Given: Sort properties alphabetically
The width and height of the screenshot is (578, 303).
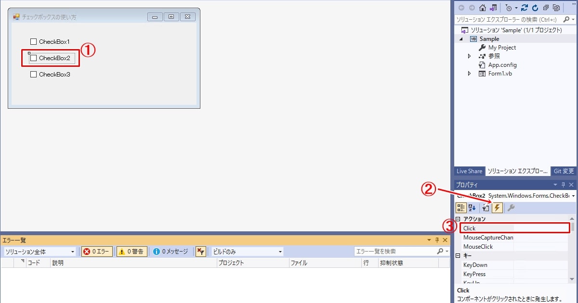Looking at the screenshot, I should pos(472,208).
